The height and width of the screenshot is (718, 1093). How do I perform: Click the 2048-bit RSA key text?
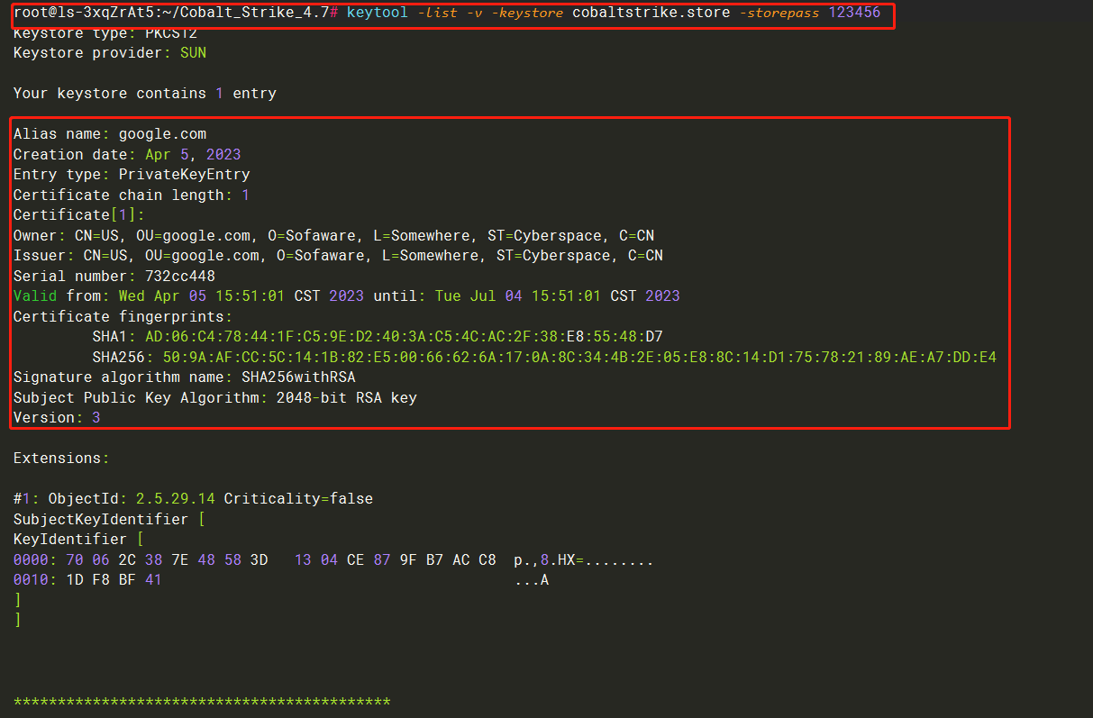(x=346, y=398)
